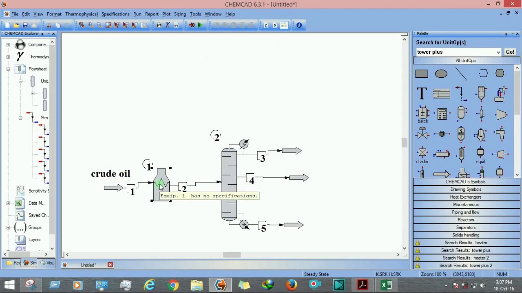Select the line drawing tool in palette
This screenshot has width=522, height=293.
click(461, 74)
